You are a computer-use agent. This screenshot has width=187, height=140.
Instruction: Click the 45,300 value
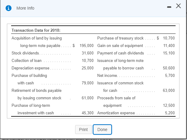[x=88, y=113]
